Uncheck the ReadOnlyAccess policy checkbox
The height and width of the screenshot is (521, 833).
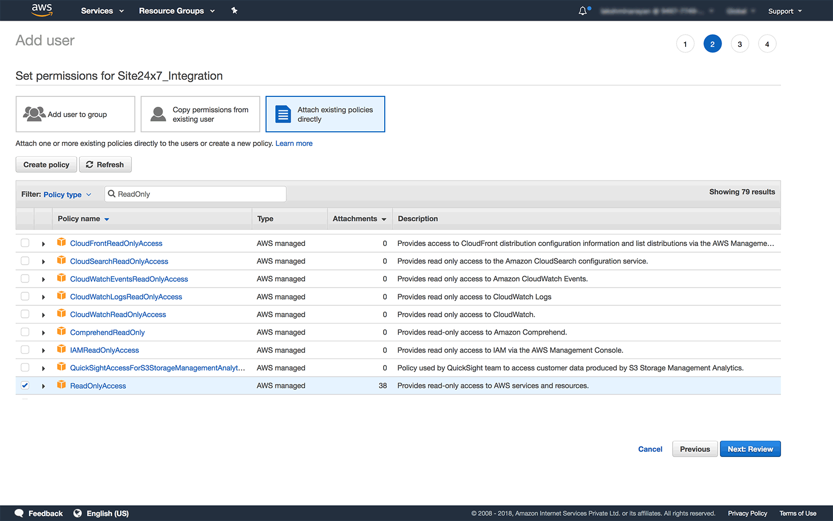24,386
